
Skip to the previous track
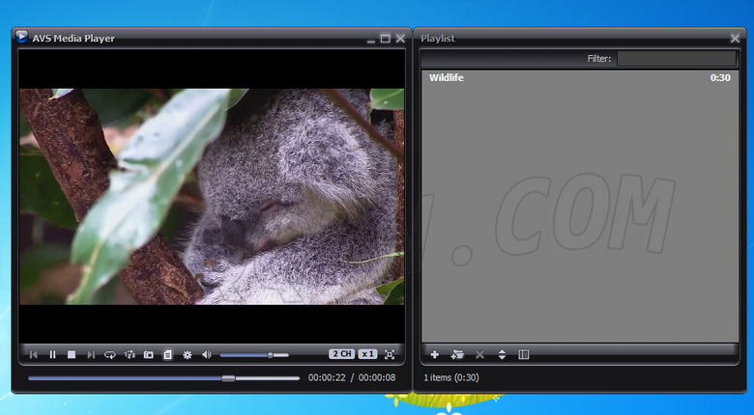click(34, 355)
